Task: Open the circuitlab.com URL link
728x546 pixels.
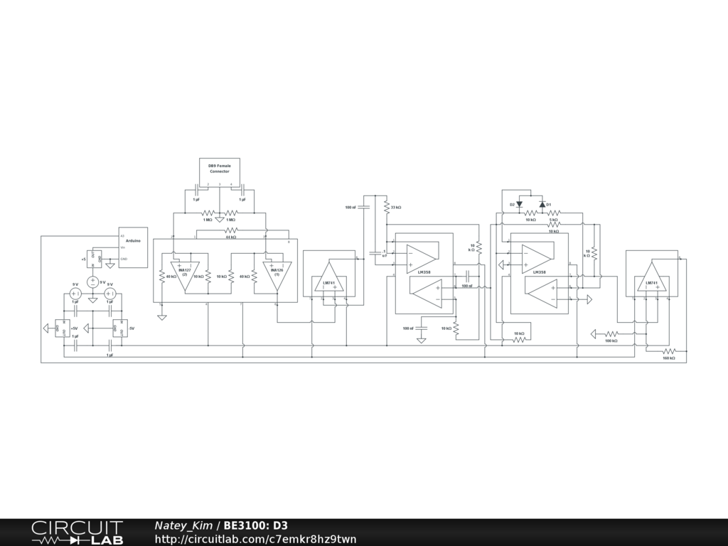Action: [255, 539]
